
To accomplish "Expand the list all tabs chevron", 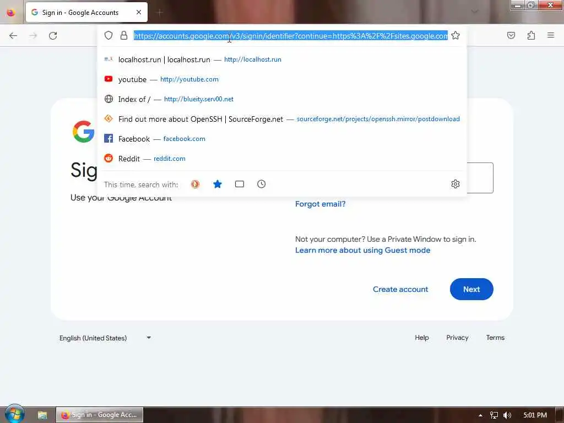I will [475, 12].
